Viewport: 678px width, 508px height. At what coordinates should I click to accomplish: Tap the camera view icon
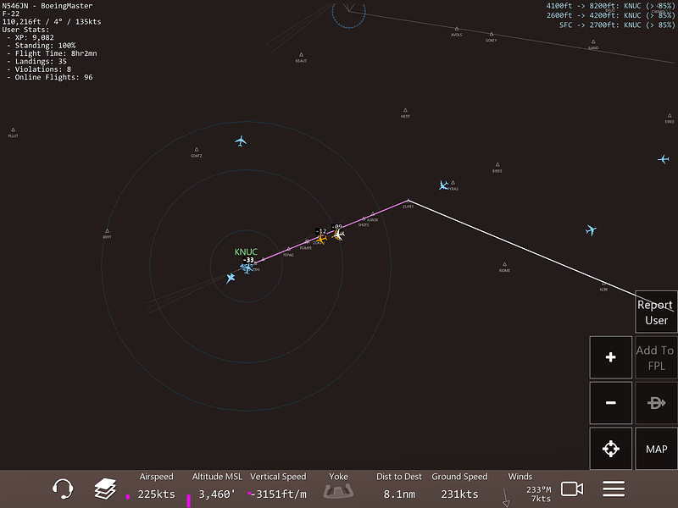click(x=571, y=489)
